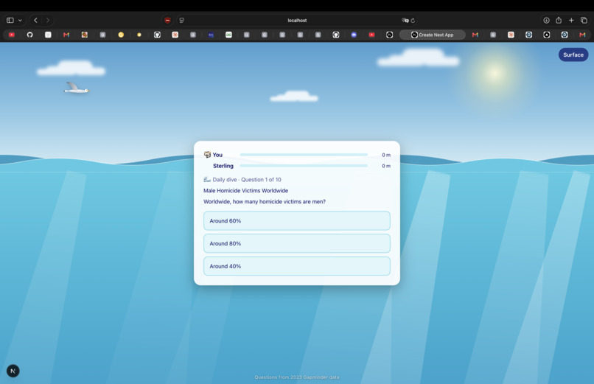The height and width of the screenshot is (384, 594).
Task: Click the Sterling depth progress bar
Action: (304, 166)
